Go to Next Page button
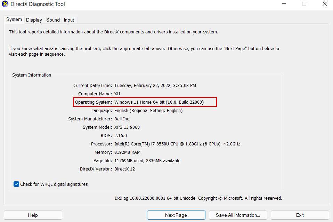The width and height of the screenshot is (333, 222). (x=176, y=215)
